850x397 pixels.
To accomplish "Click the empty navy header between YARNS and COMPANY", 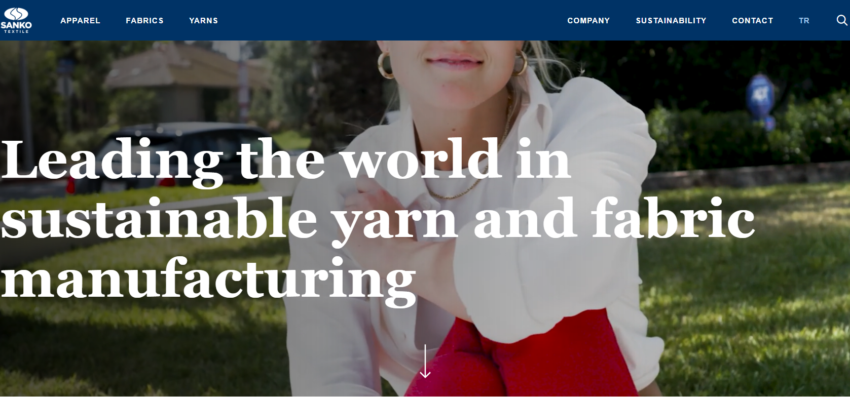I will [393, 20].
